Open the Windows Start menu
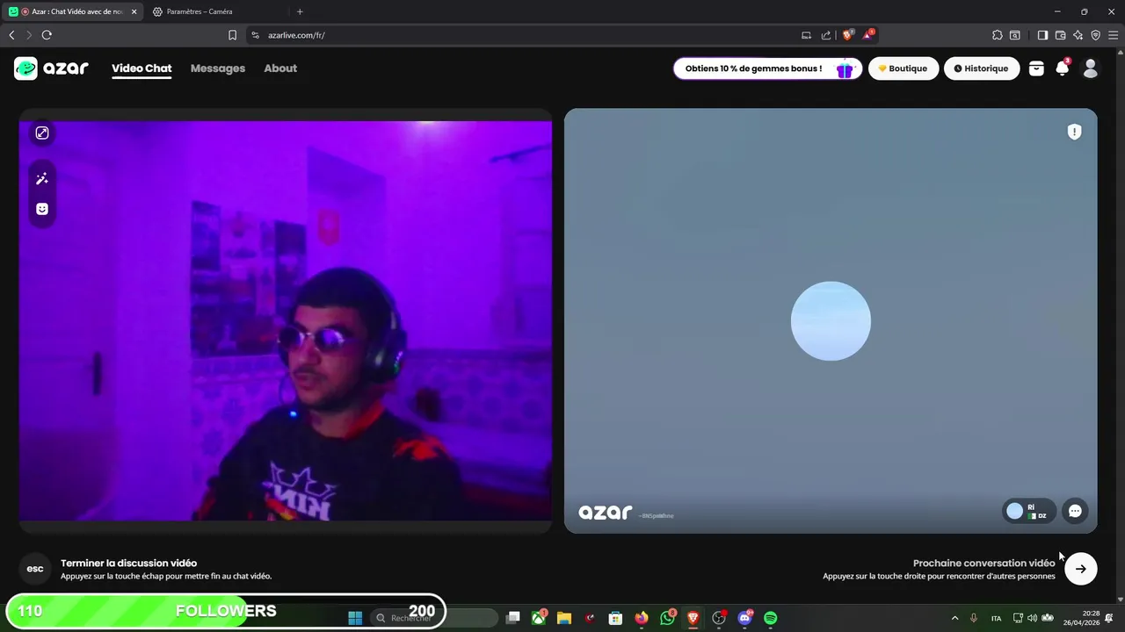The height and width of the screenshot is (632, 1125). (x=355, y=618)
